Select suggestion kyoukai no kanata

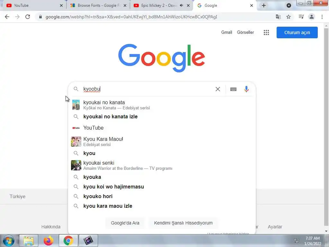(x=162, y=105)
